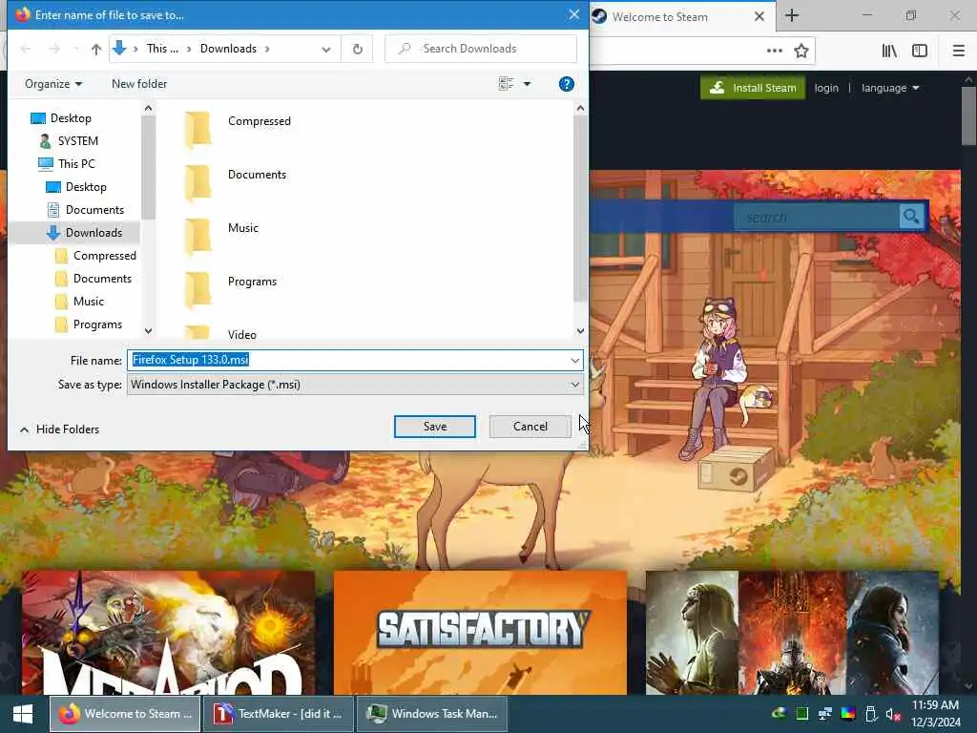
Task: Click the Install Steam button
Action: point(753,88)
